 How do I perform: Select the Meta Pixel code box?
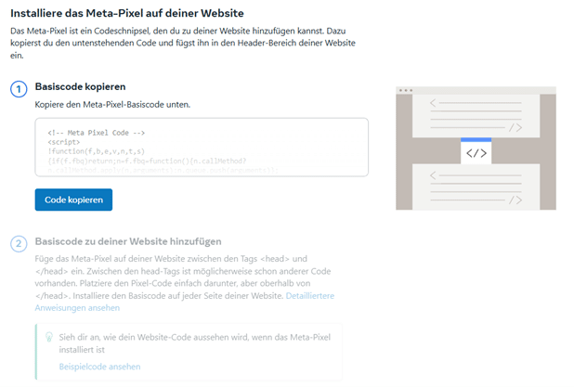(x=202, y=148)
